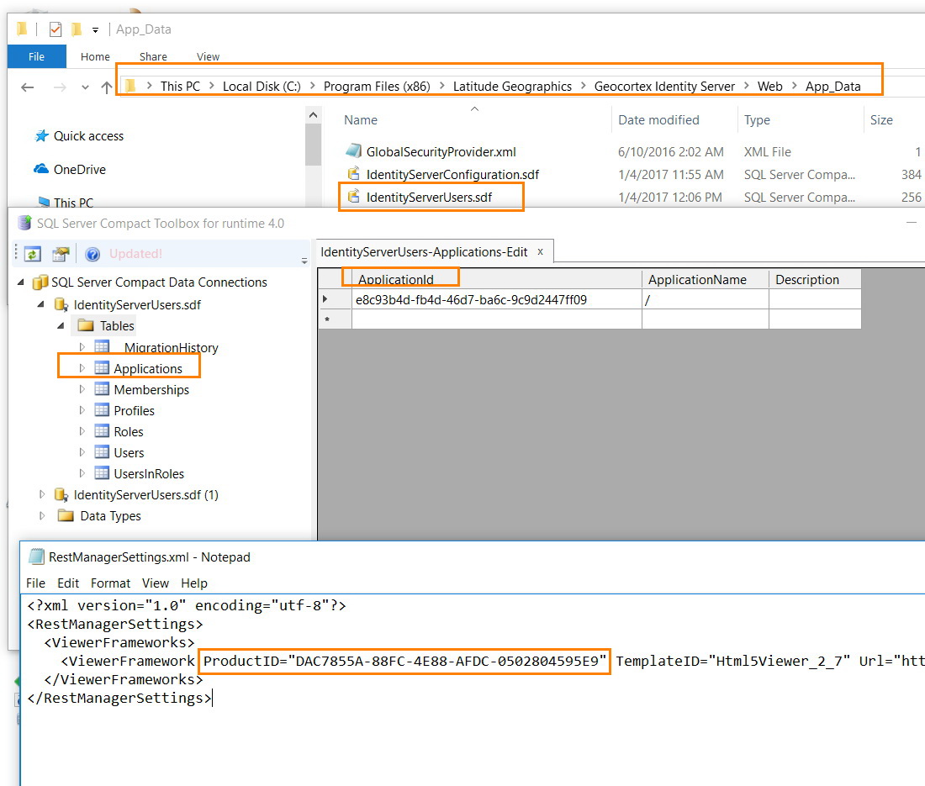Select the MigrationHistory table in tree

pyautogui.click(x=171, y=347)
